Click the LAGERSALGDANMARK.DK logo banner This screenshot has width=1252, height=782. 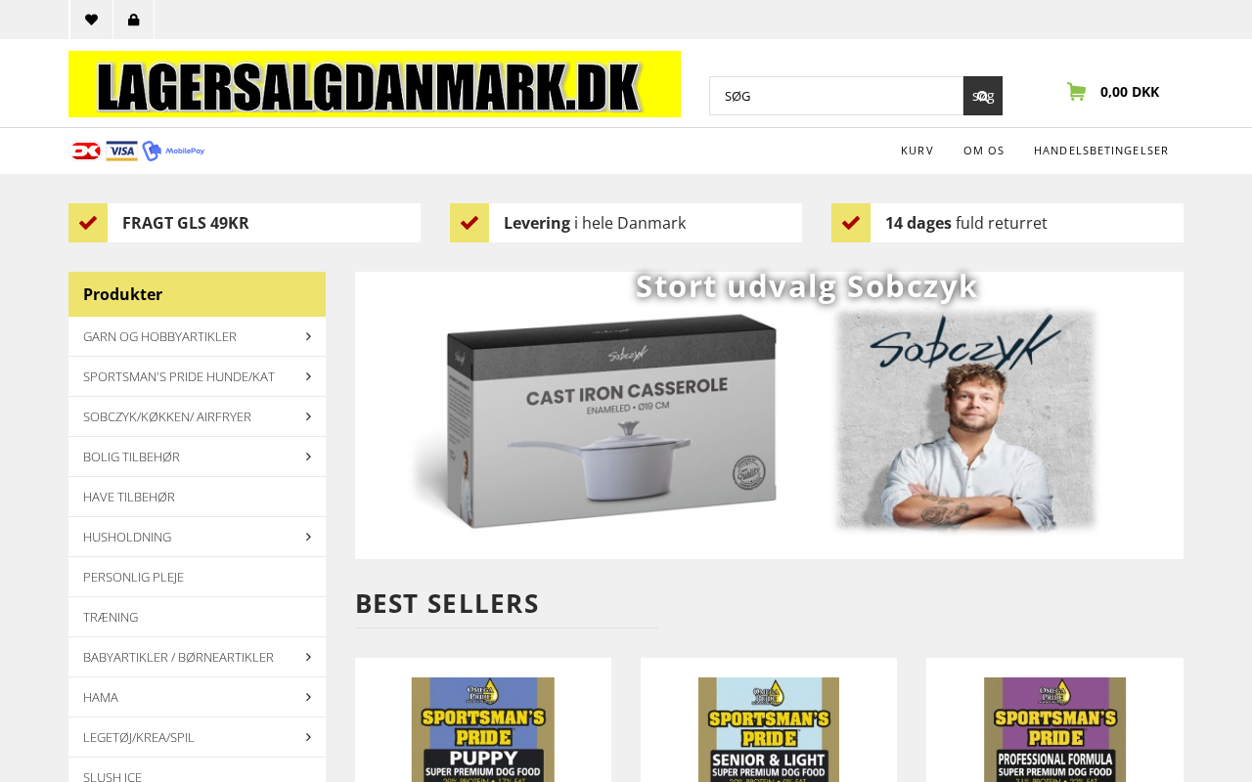click(x=375, y=84)
